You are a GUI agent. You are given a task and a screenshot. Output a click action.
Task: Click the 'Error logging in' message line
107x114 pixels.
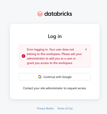click(x=50, y=50)
